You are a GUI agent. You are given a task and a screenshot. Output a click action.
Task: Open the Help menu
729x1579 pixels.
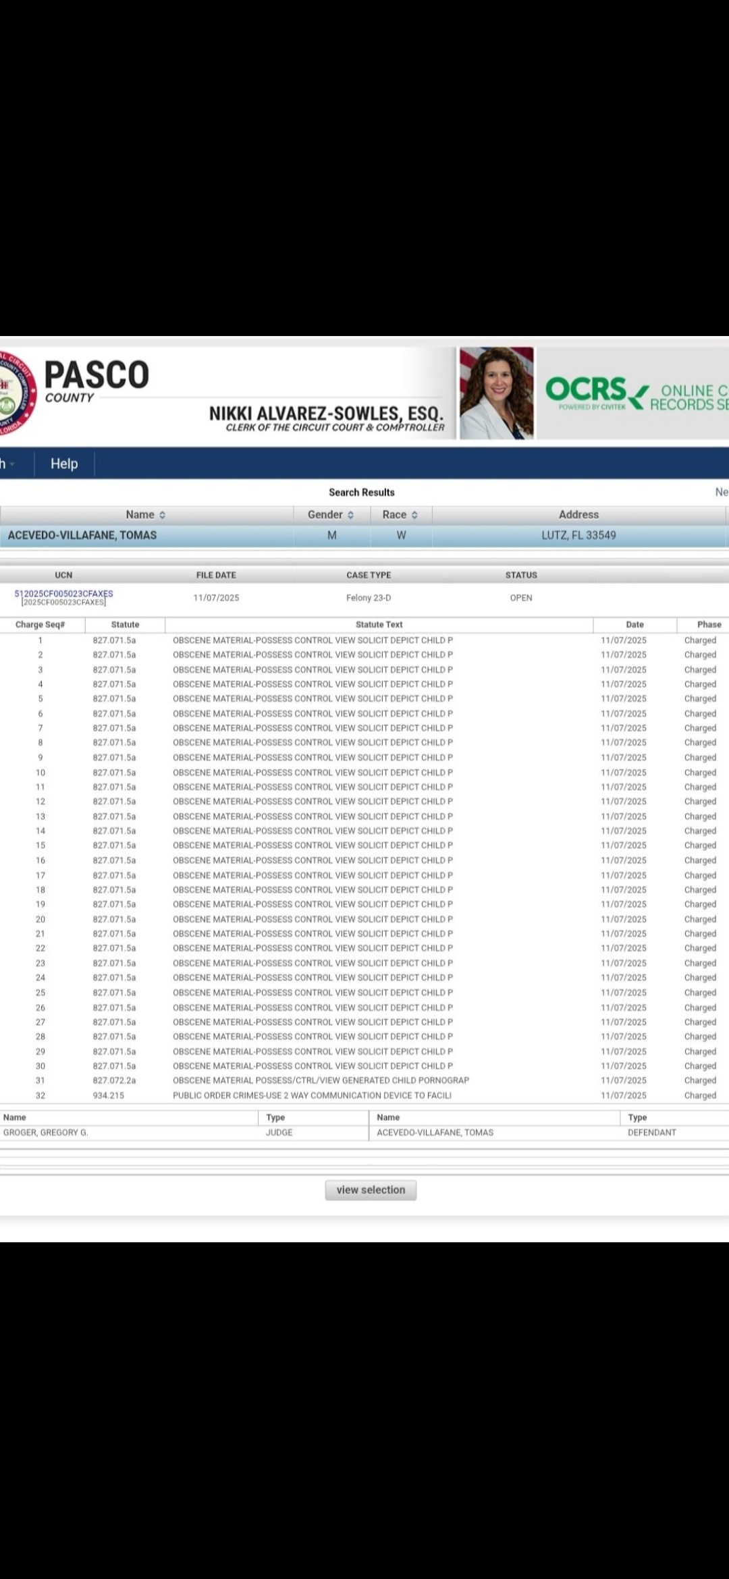coord(64,464)
